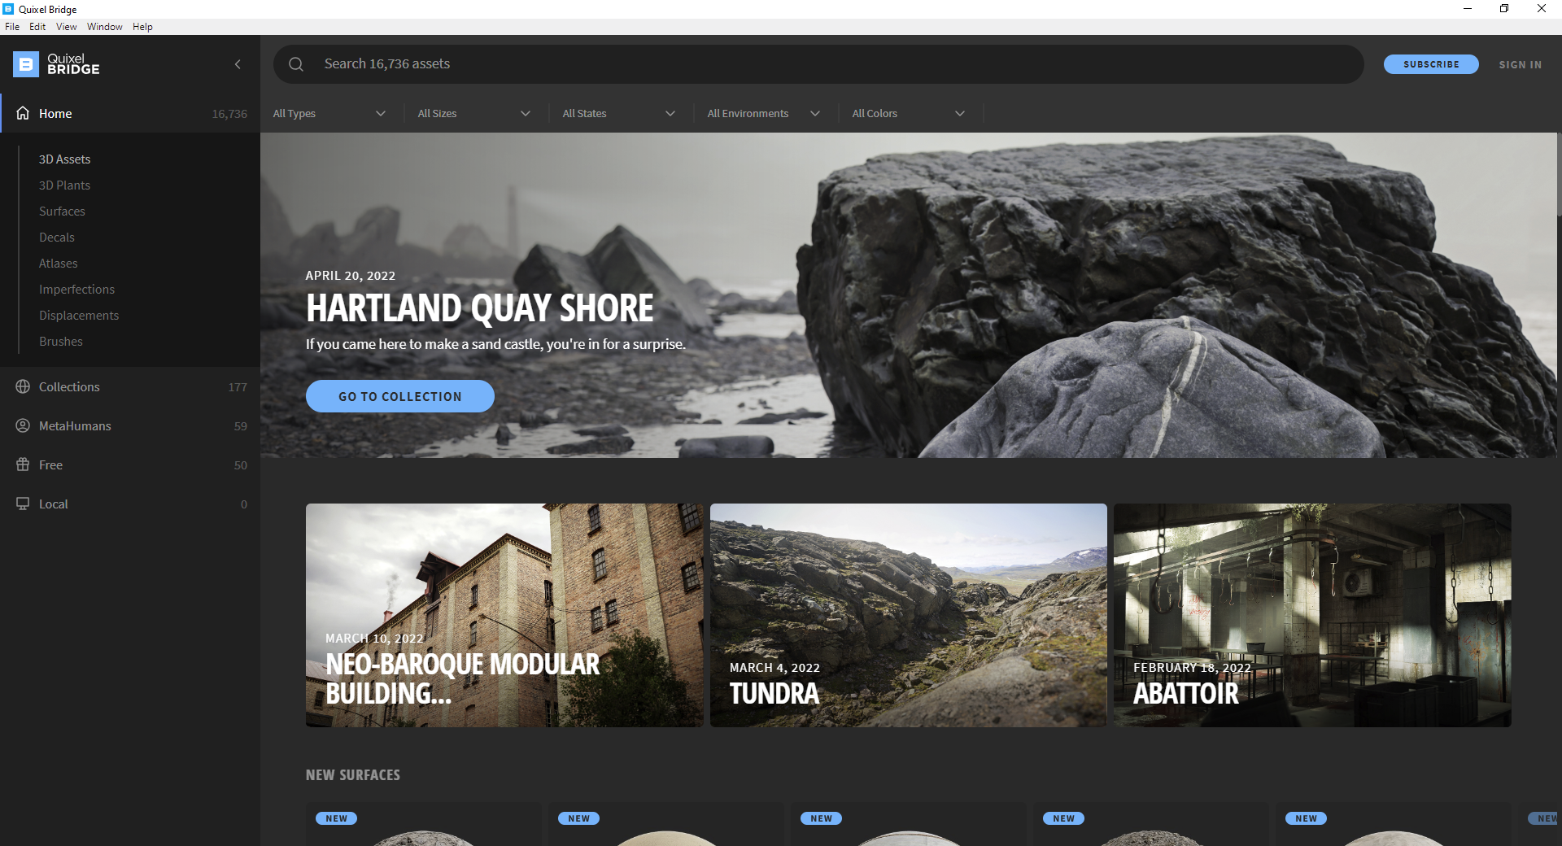Select Atlases category
Image resolution: width=1562 pixels, height=846 pixels.
(x=59, y=263)
